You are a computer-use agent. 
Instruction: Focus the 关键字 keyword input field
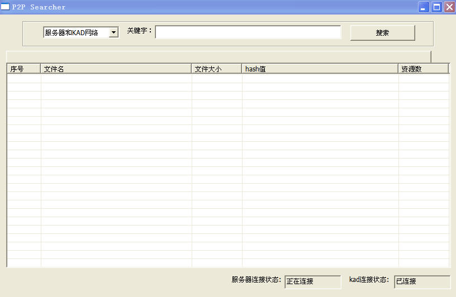pos(248,32)
